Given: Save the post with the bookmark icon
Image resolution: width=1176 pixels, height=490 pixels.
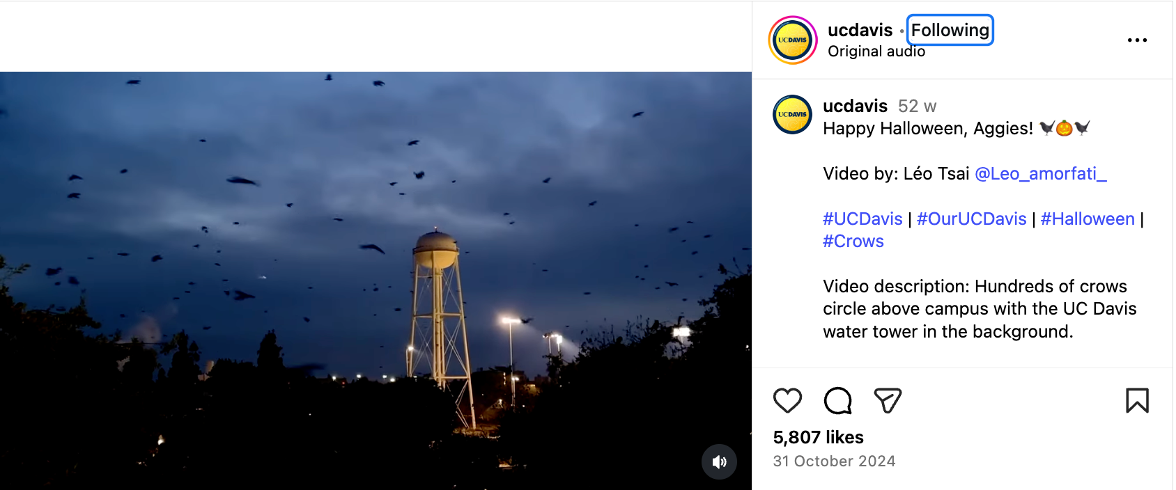Looking at the screenshot, I should pos(1137,401).
